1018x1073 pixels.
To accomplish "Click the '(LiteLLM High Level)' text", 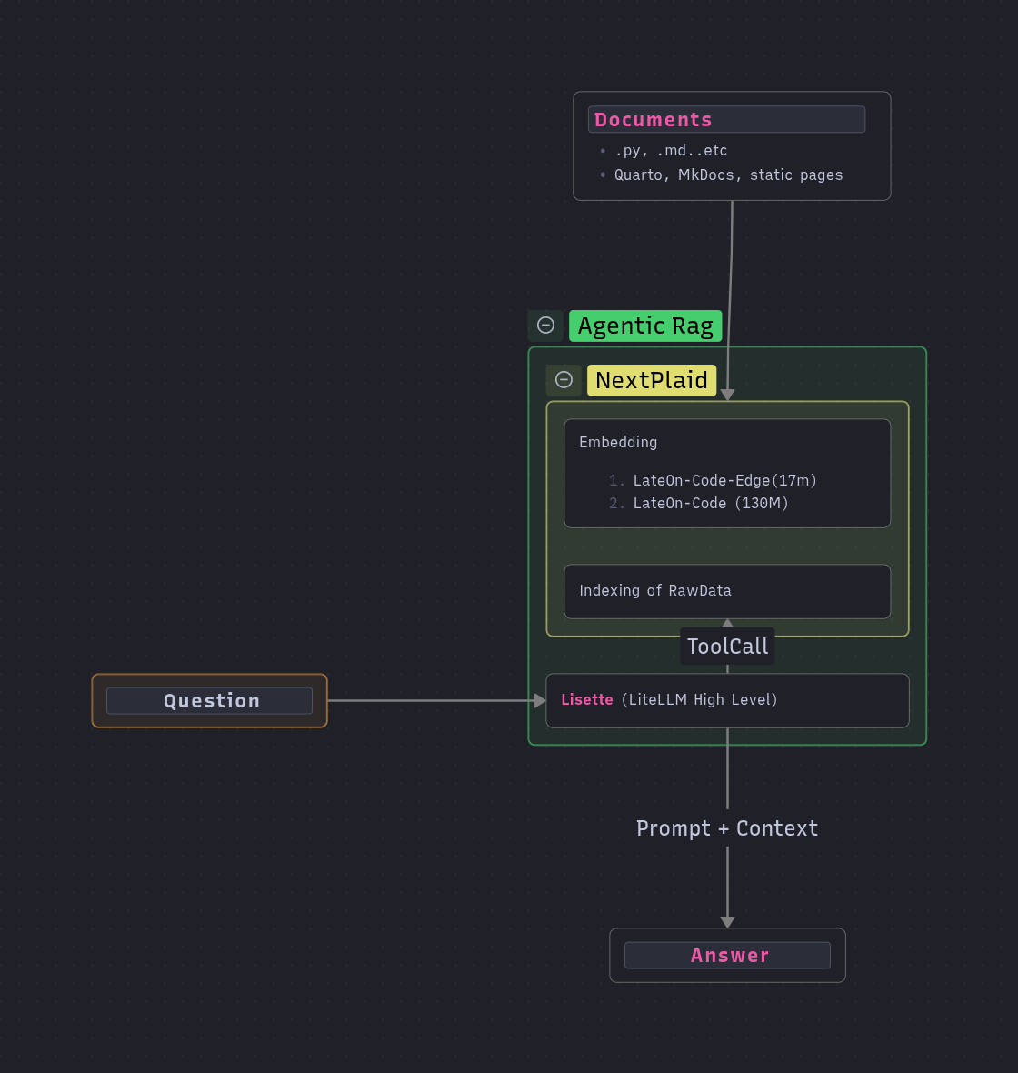I will [x=699, y=700].
